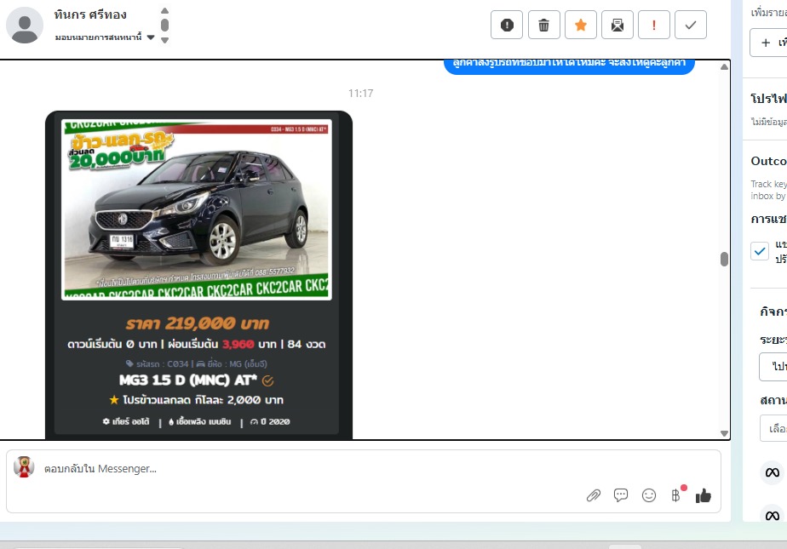This screenshot has height=549, width=787.
Task: Click the Baht payment request icon
Action: click(x=676, y=495)
